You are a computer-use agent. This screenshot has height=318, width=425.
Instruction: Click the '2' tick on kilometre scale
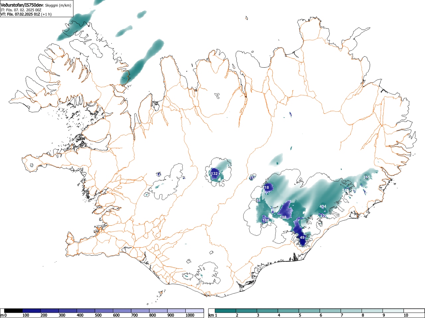click(x=237, y=315)
